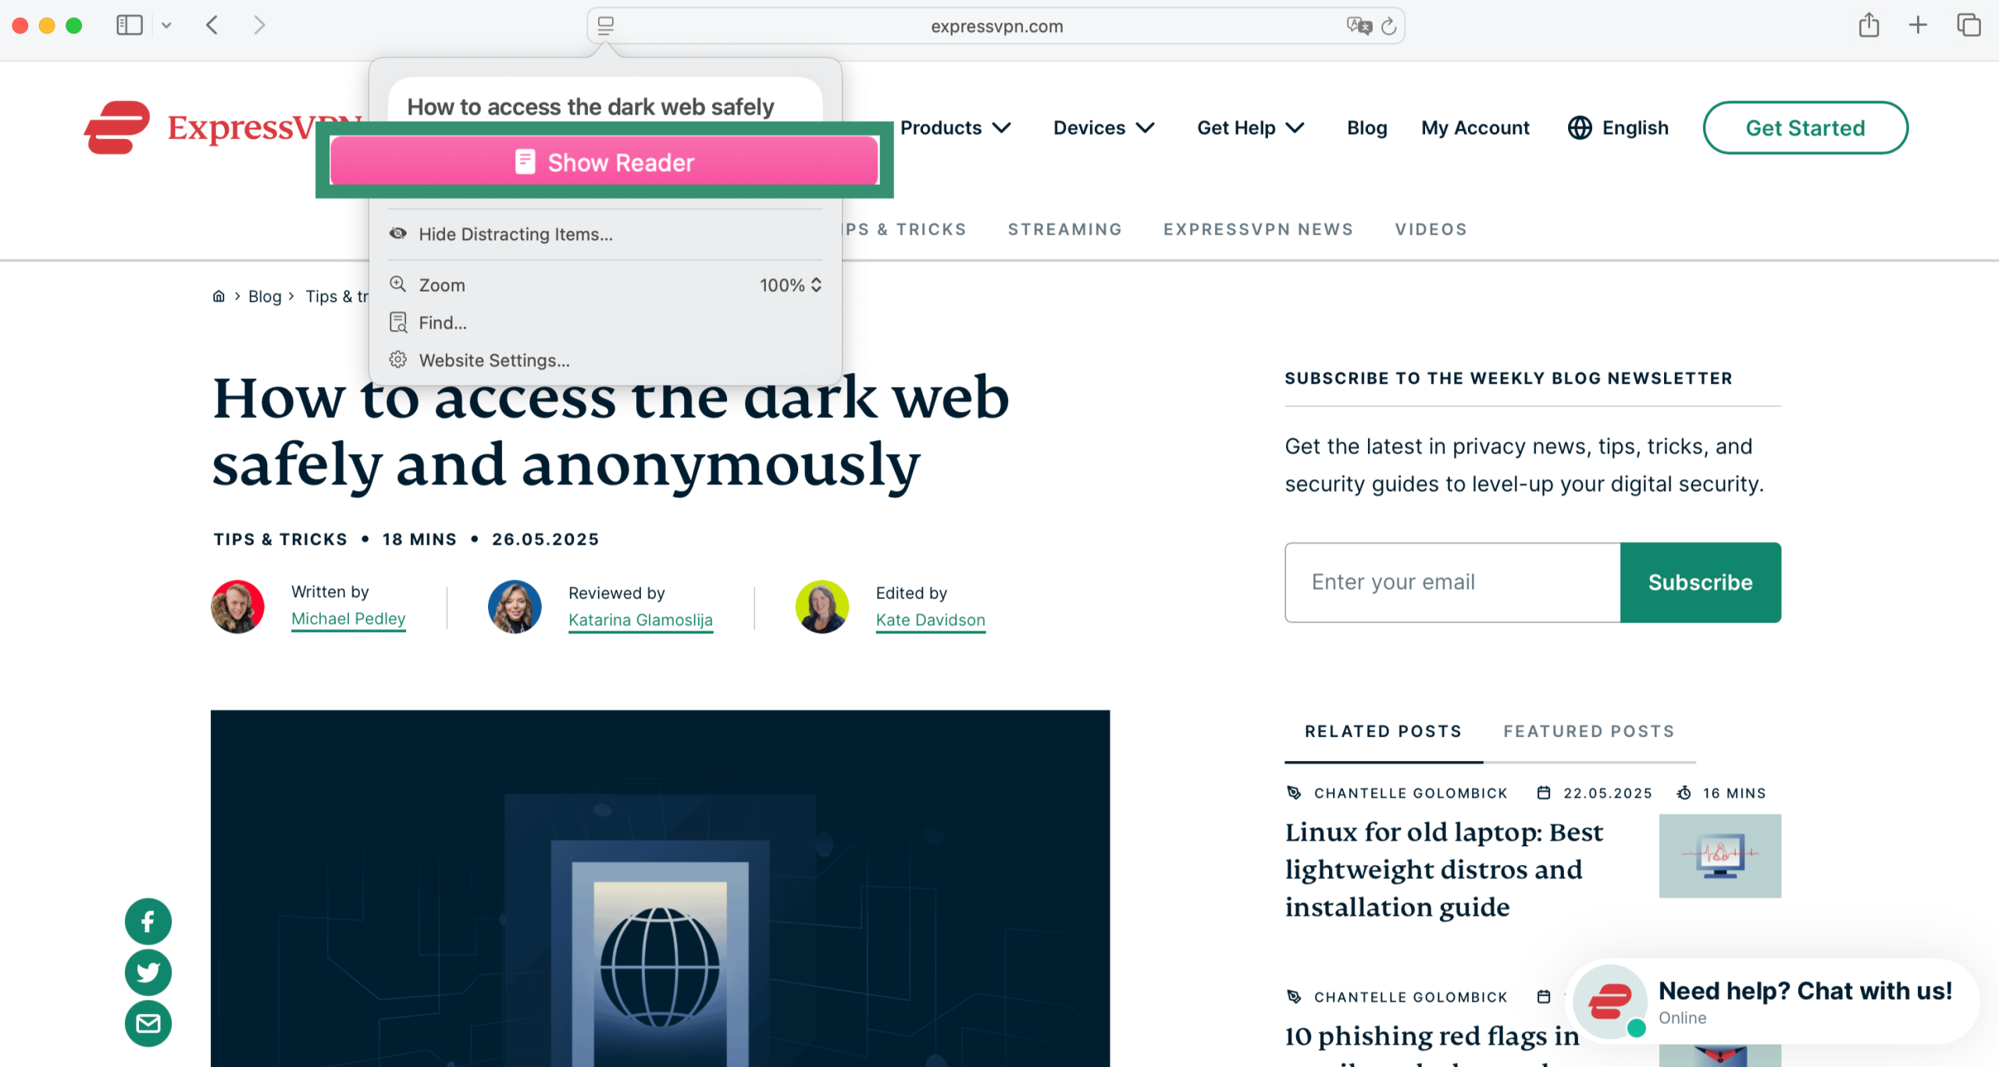
Task: Reload the page with refresh icon
Action: coord(1388,27)
